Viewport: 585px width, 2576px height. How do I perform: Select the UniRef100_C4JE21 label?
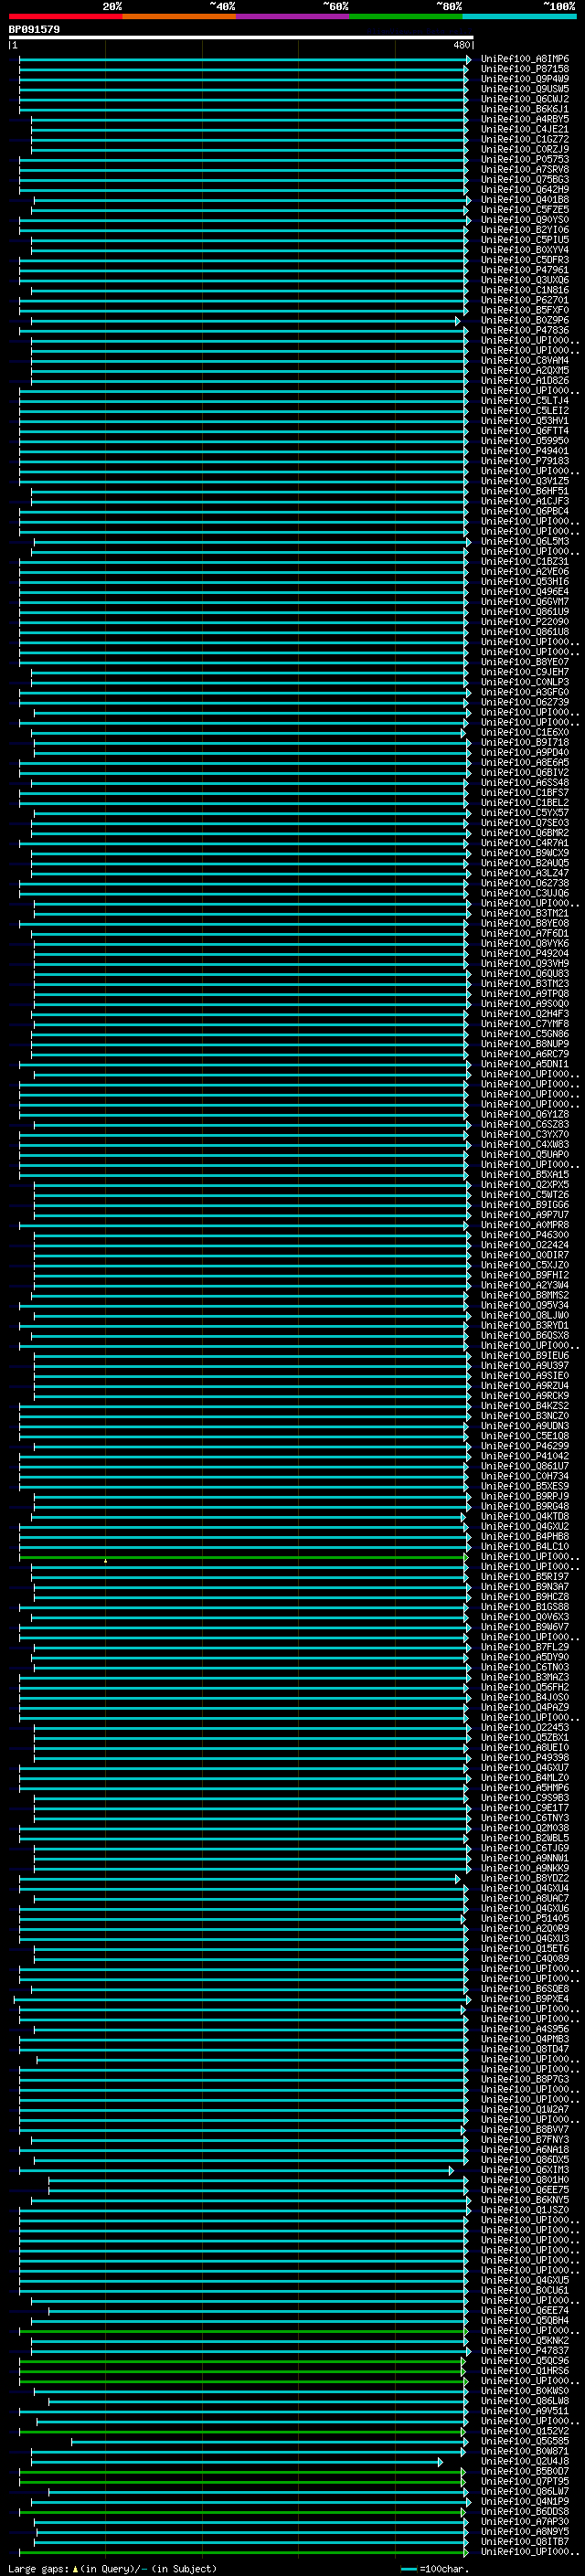tap(525, 129)
